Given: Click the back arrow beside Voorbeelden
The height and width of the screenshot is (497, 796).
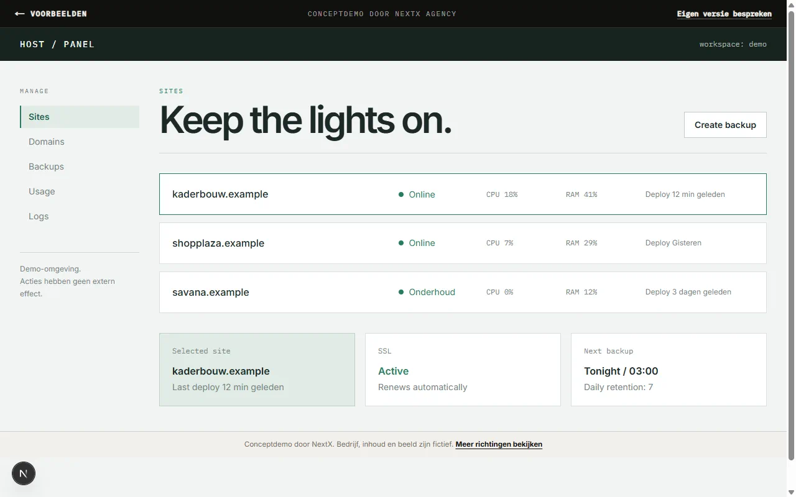Looking at the screenshot, I should click(20, 14).
